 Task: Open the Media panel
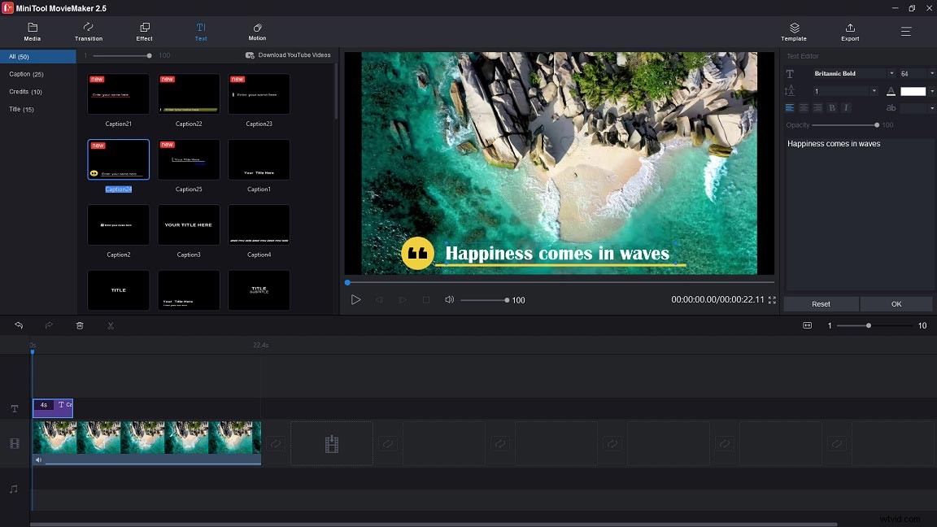tap(33, 33)
